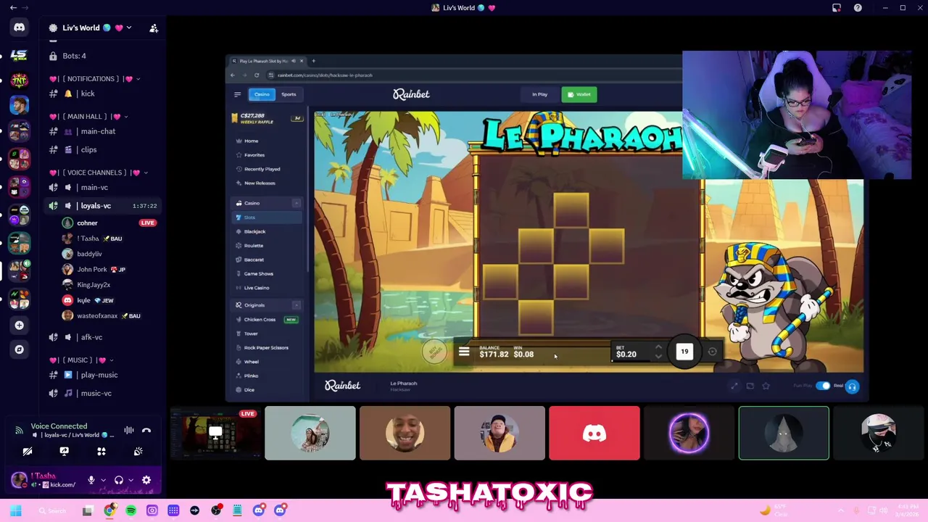Image resolution: width=928 pixels, height=522 pixels.
Task: Open Spotify from the taskbar
Action: pyautogui.click(x=130, y=510)
